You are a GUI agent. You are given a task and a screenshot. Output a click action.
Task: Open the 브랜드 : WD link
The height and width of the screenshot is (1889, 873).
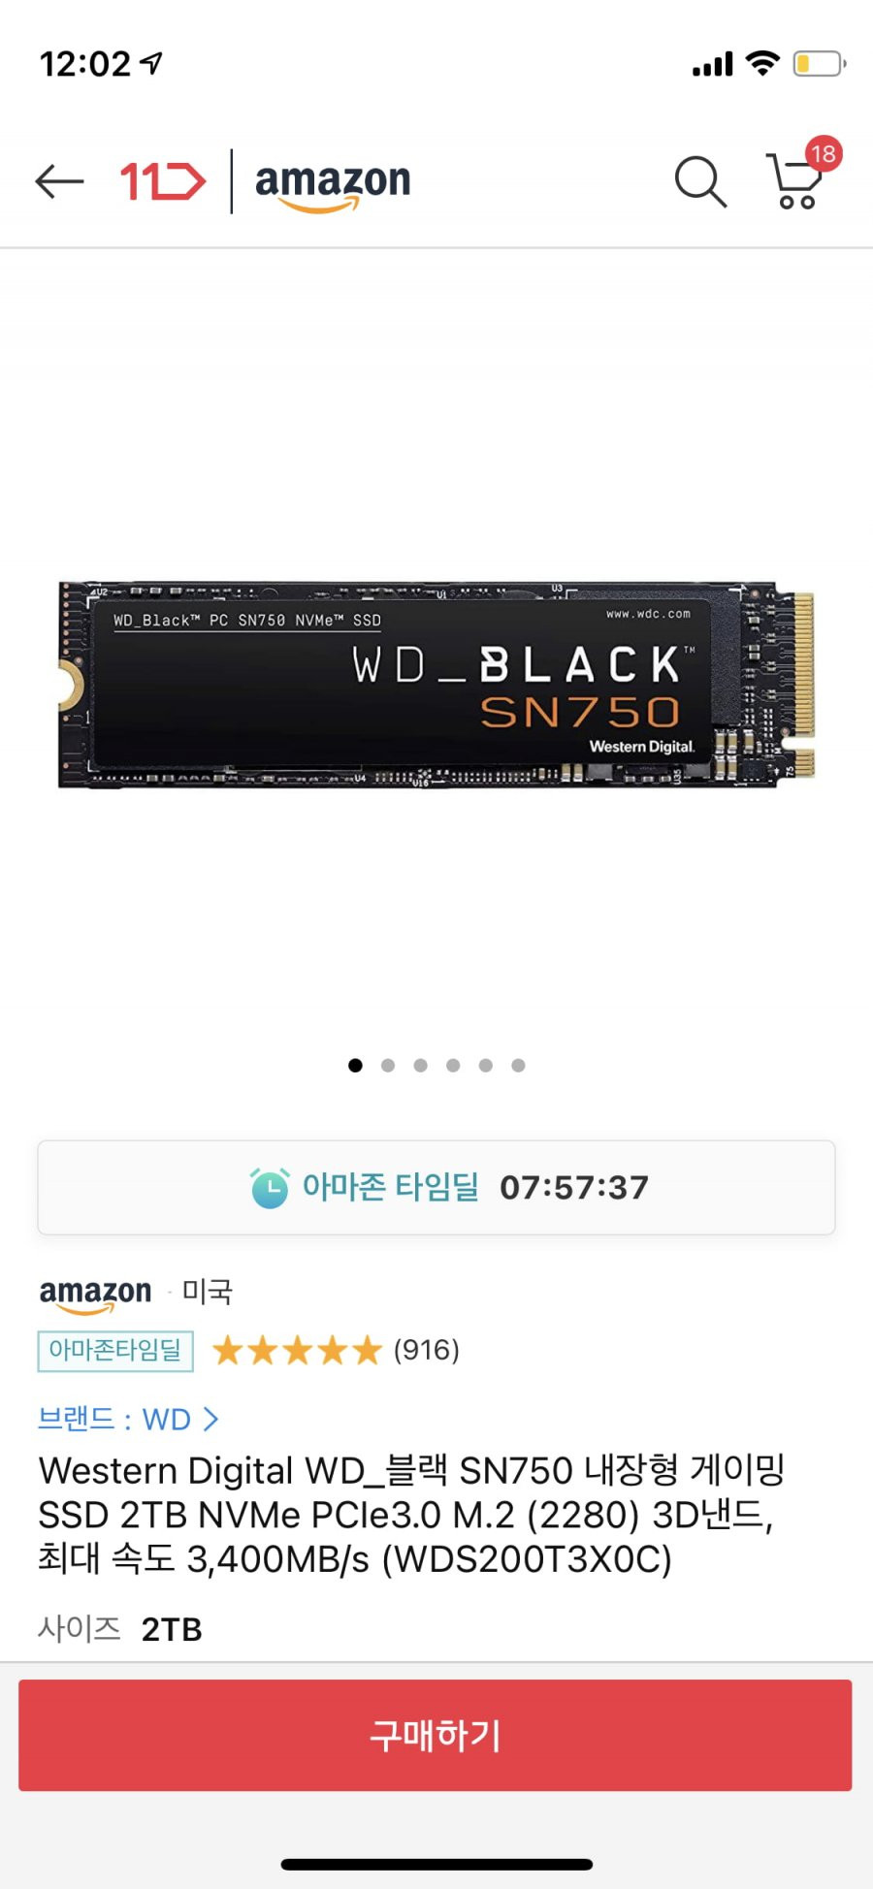tap(128, 1420)
